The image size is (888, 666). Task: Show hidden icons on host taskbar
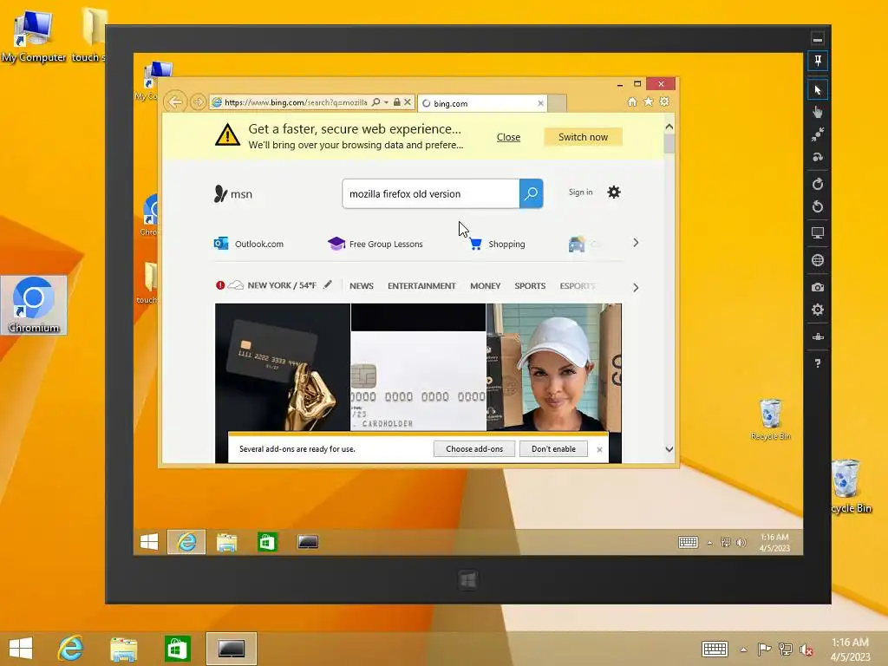pyautogui.click(x=743, y=650)
